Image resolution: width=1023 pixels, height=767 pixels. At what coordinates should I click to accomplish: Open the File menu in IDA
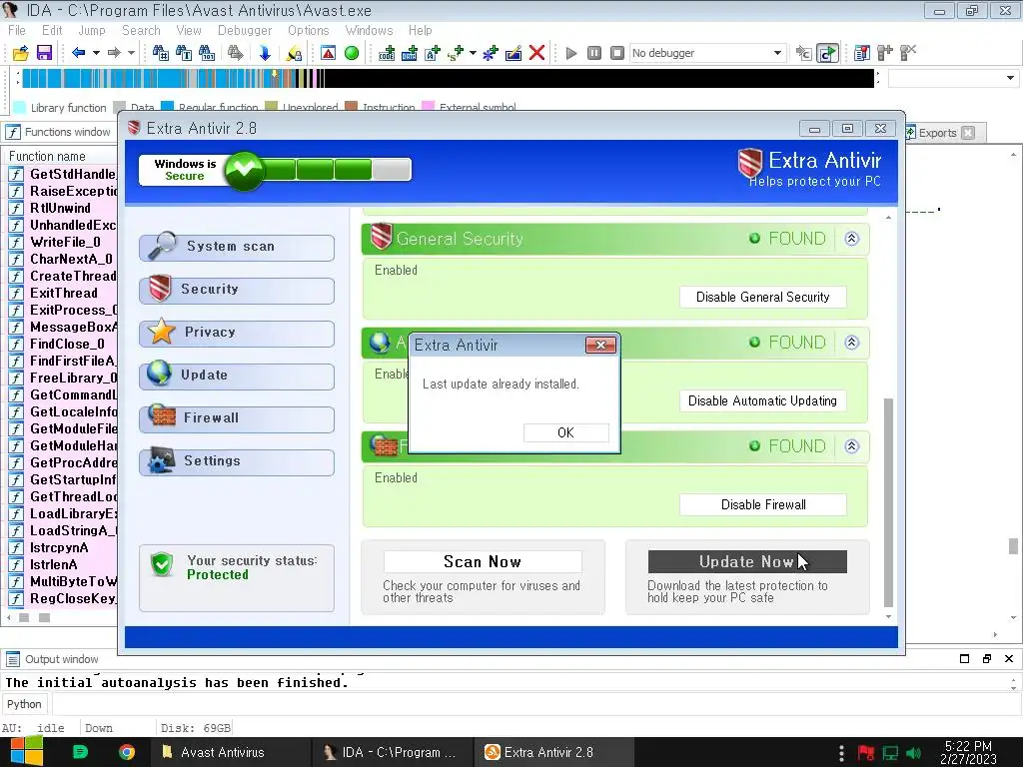17,30
